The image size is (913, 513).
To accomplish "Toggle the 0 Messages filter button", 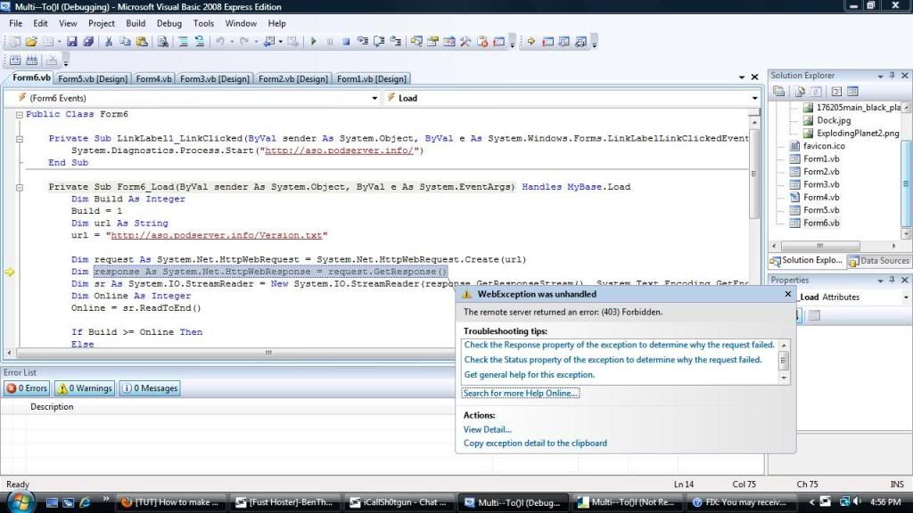I will [x=150, y=388].
